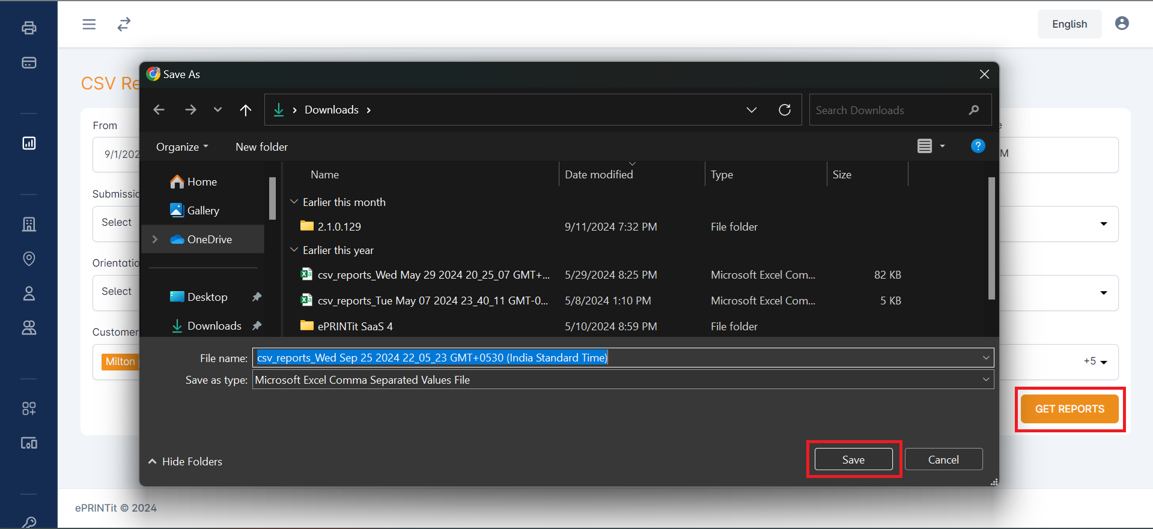Open the Save As help icon
Image resolution: width=1153 pixels, height=529 pixels.
[x=978, y=146]
